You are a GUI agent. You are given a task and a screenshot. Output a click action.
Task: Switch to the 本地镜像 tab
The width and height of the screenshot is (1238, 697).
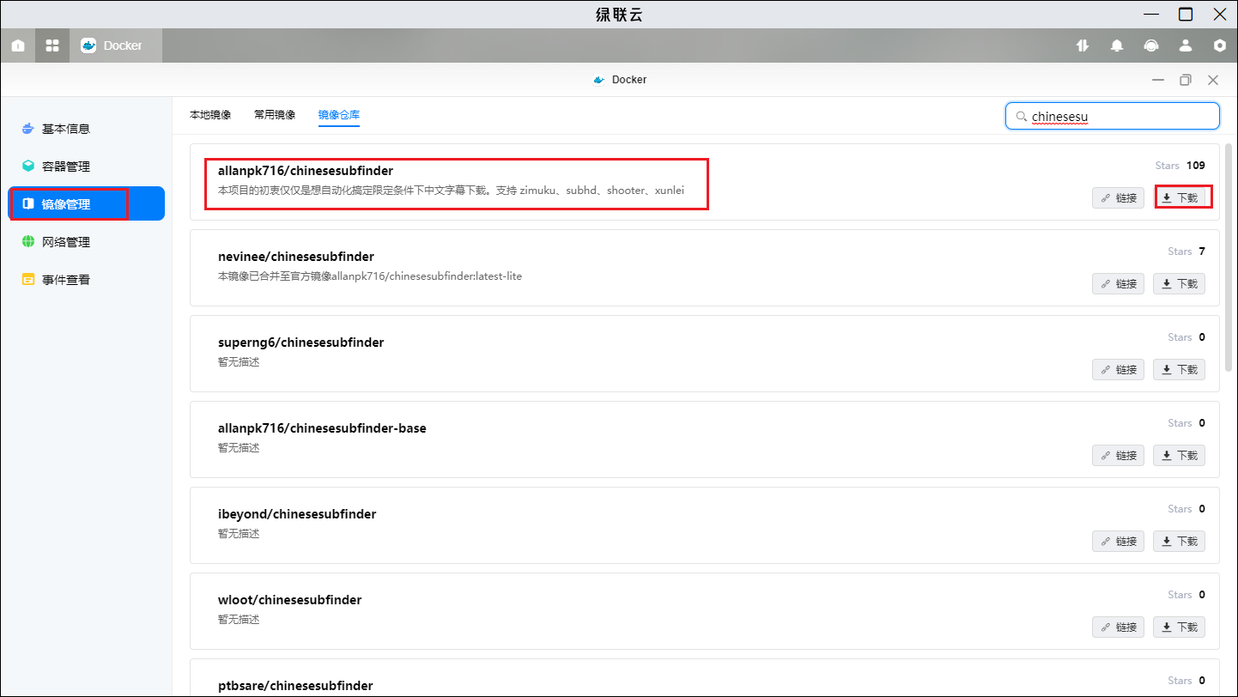point(210,115)
